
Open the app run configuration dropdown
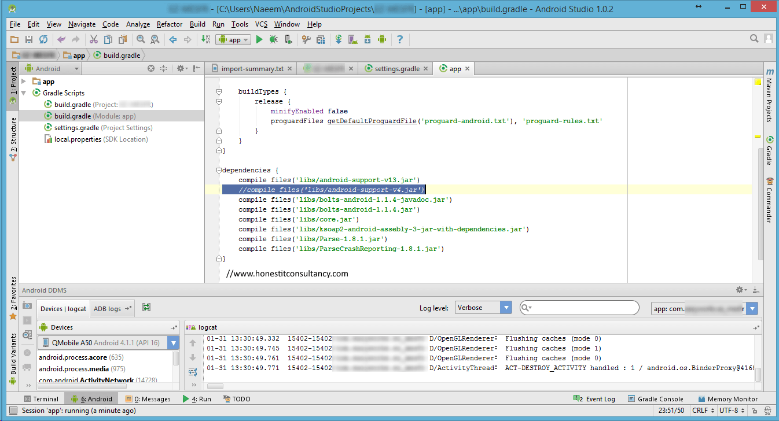233,39
